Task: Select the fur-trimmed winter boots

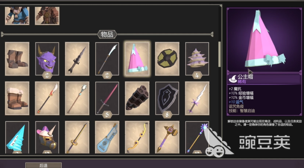Action: [17, 98]
